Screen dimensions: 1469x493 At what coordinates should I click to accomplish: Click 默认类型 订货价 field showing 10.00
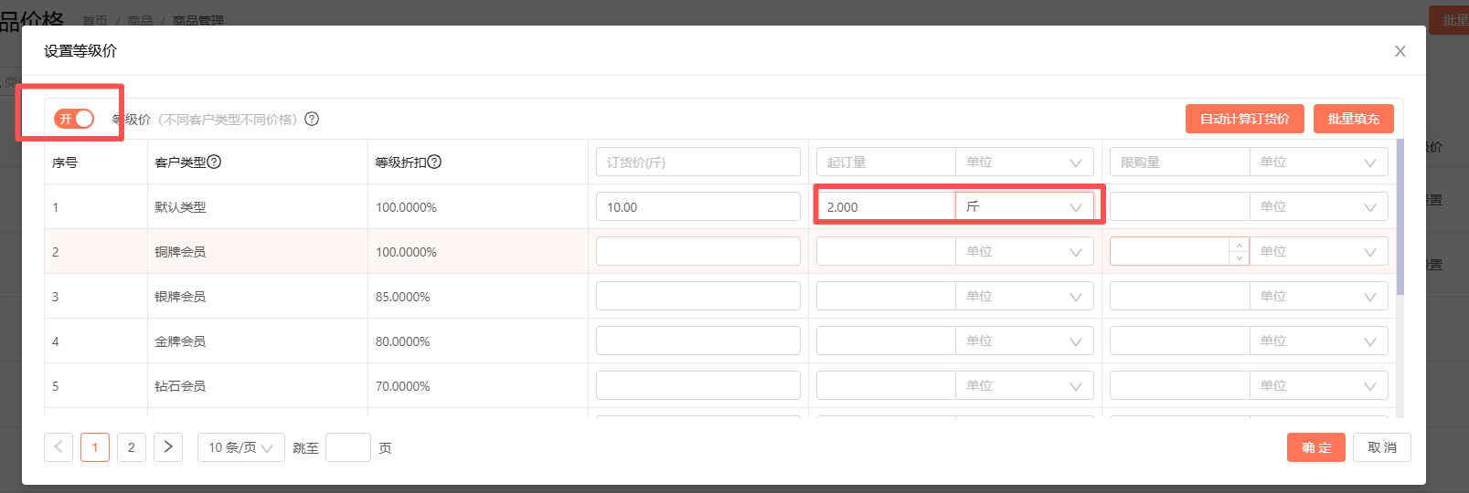pos(698,206)
